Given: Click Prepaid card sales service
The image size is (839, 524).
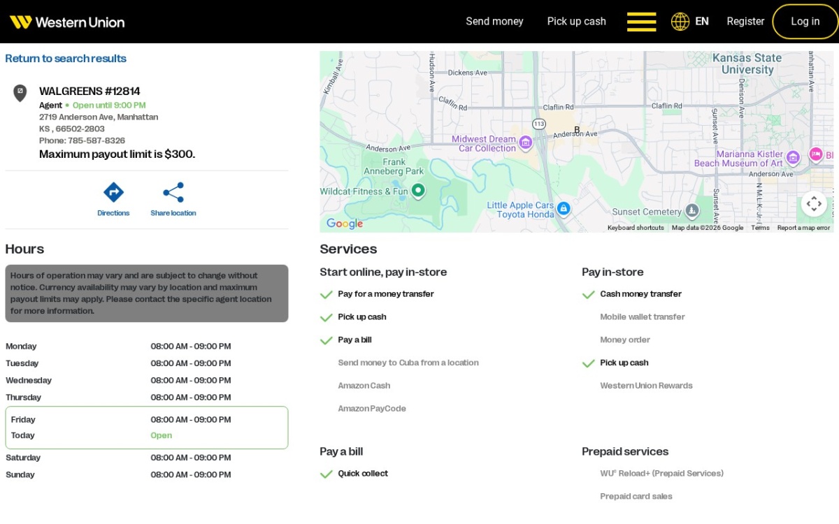Looking at the screenshot, I should click(636, 497).
